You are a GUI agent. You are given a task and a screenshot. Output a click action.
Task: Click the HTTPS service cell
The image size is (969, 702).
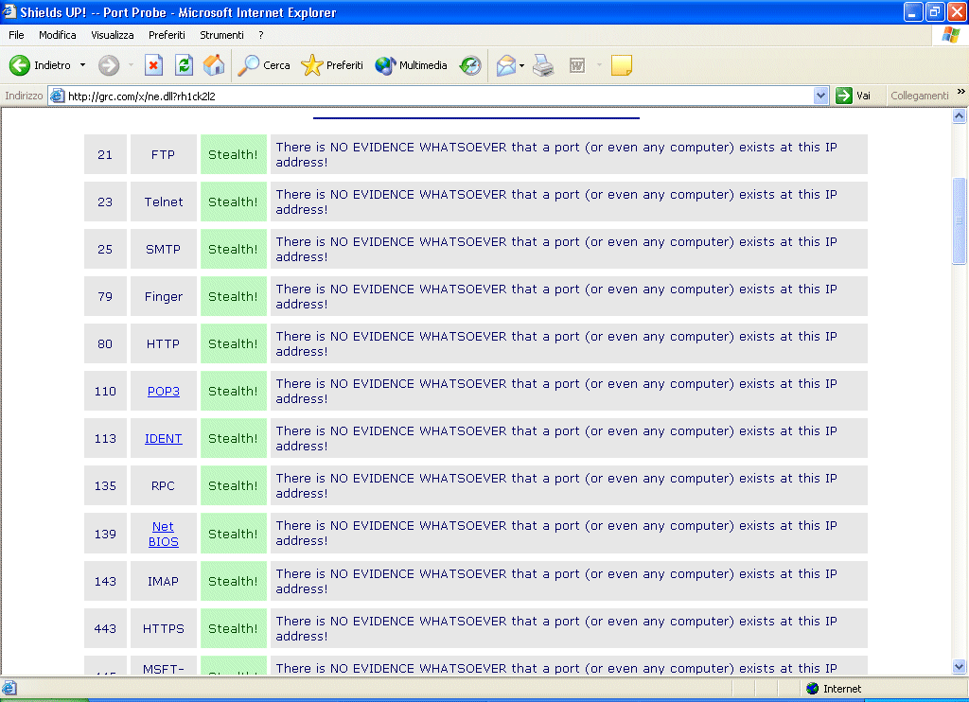point(163,628)
